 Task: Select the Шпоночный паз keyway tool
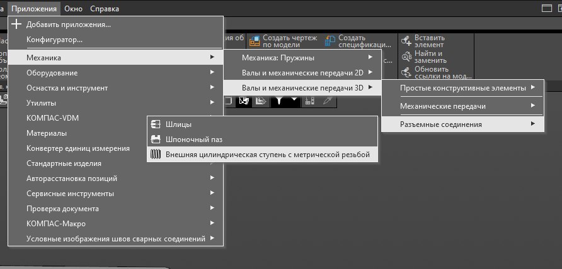click(x=262, y=140)
